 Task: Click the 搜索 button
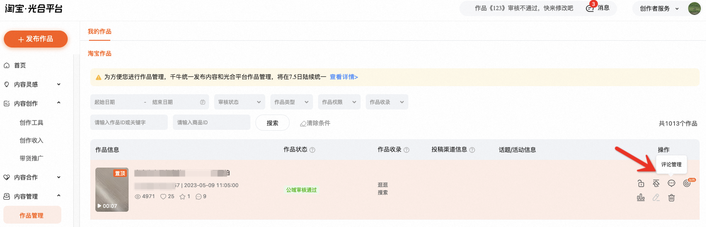(273, 123)
